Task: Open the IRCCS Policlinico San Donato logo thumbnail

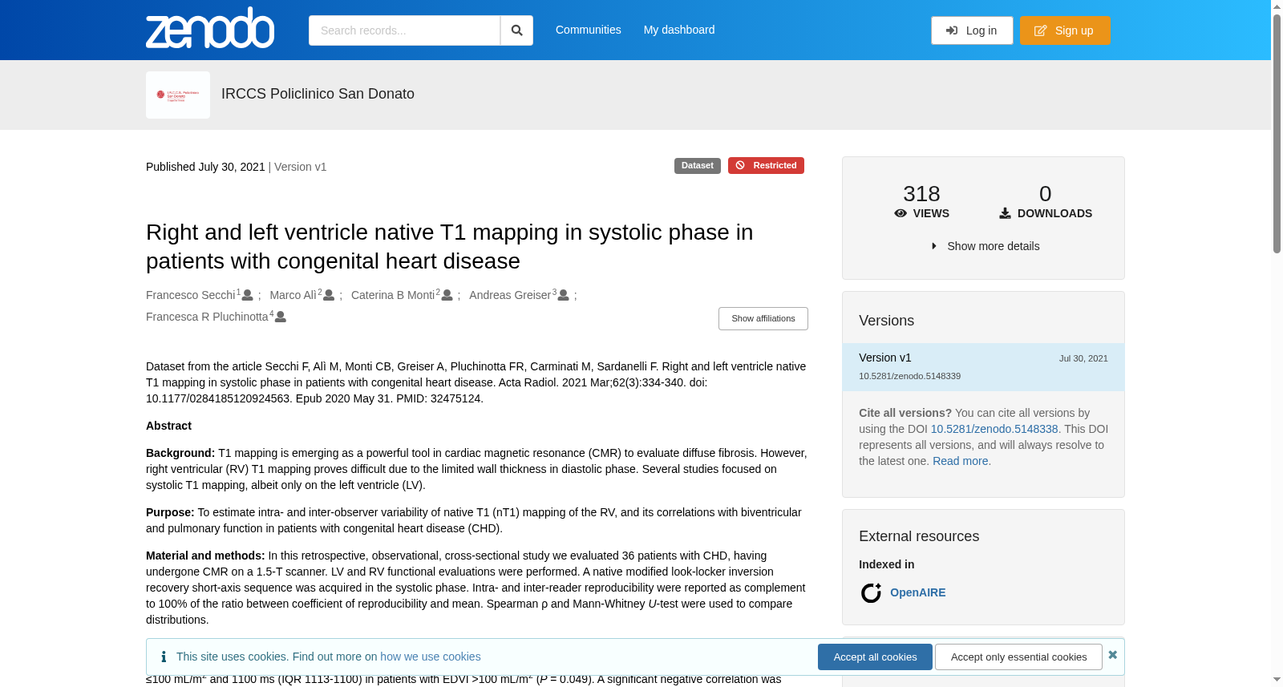Action: (178, 95)
